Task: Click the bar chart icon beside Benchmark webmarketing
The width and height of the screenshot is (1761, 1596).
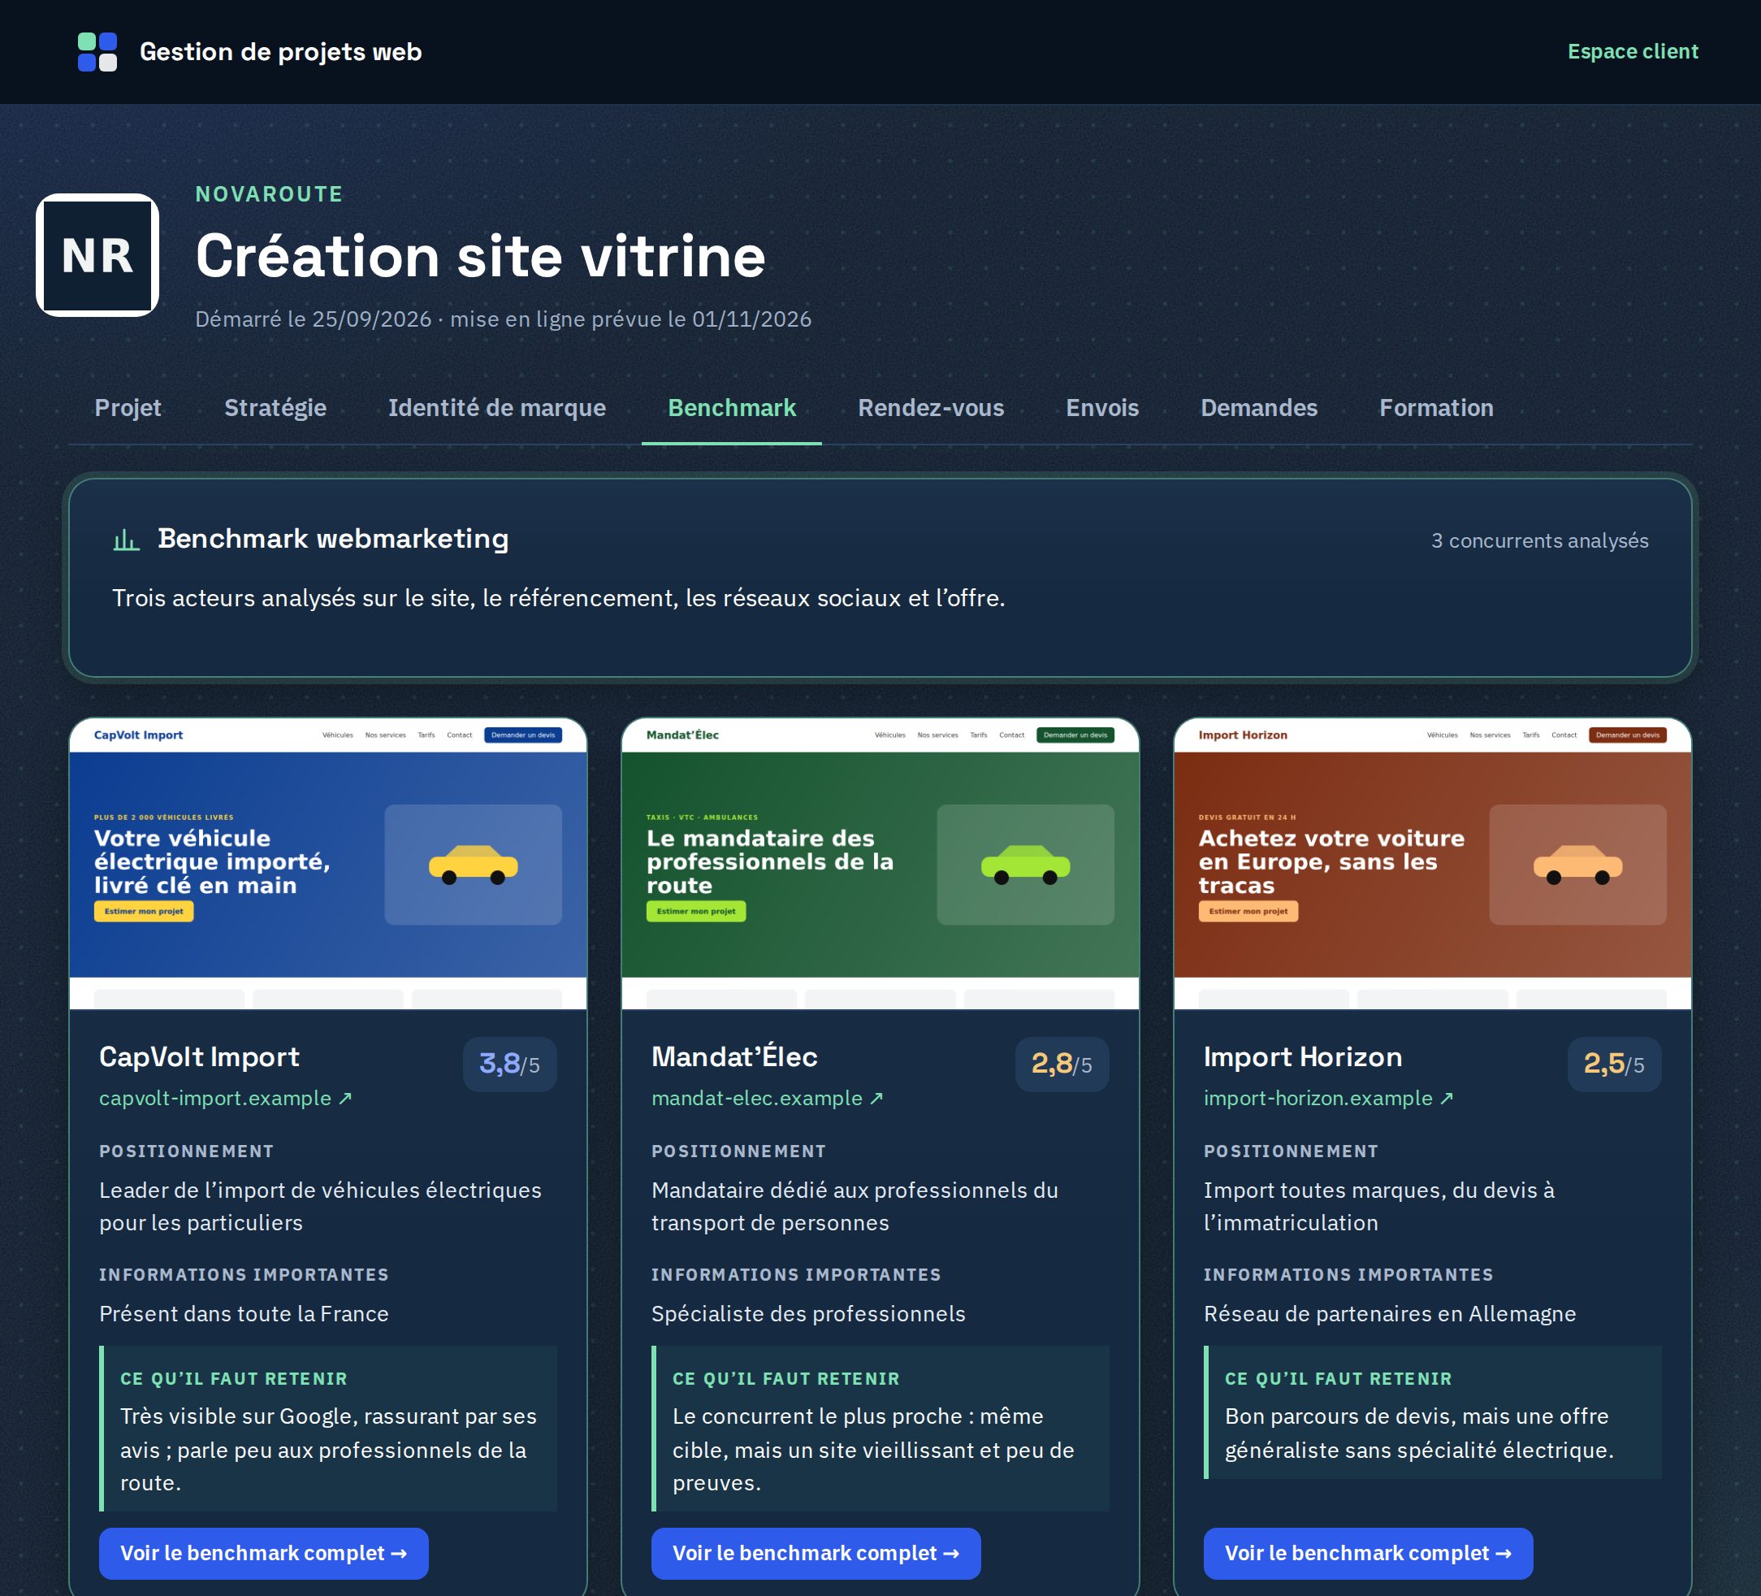Action: [x=127, y=540]
